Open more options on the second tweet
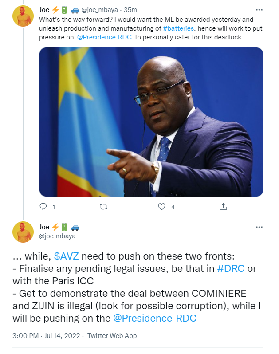This screenshot has width=279, height=354. (259, 227)
